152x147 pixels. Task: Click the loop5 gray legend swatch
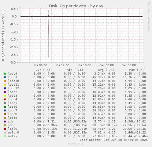click(x=5, y=103)
